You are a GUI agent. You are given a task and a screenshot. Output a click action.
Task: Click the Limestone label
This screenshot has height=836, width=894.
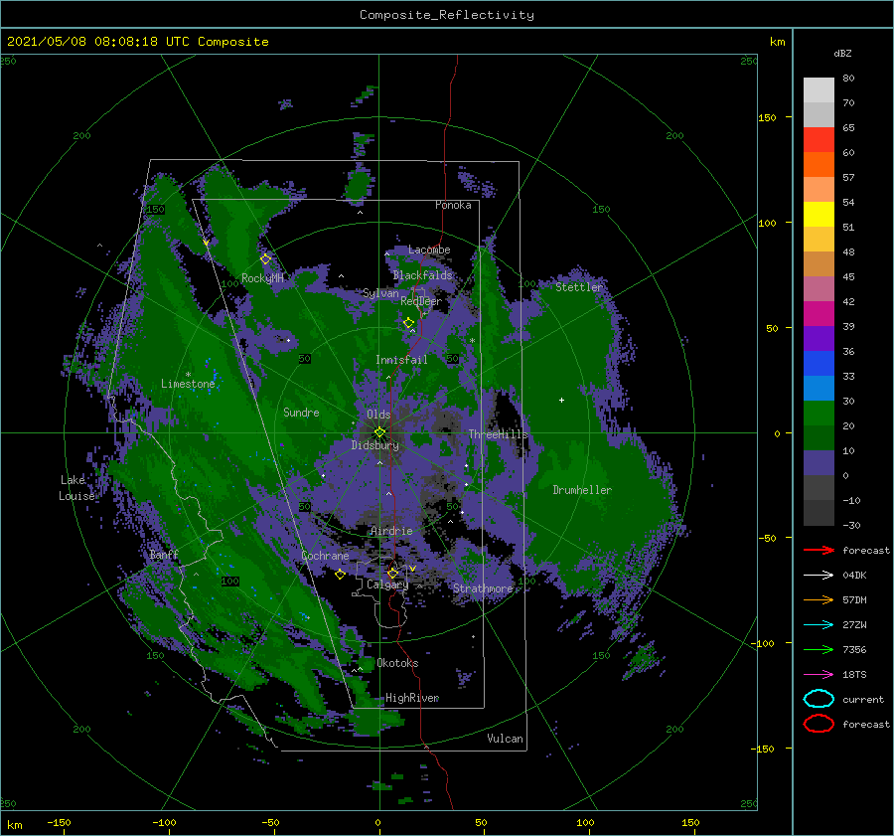(188, 384)
